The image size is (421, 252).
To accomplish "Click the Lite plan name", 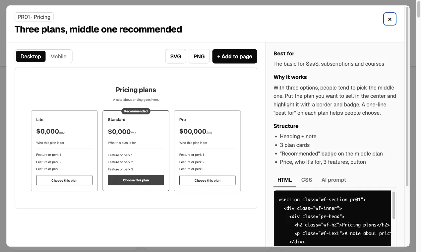I will (40, 119).
